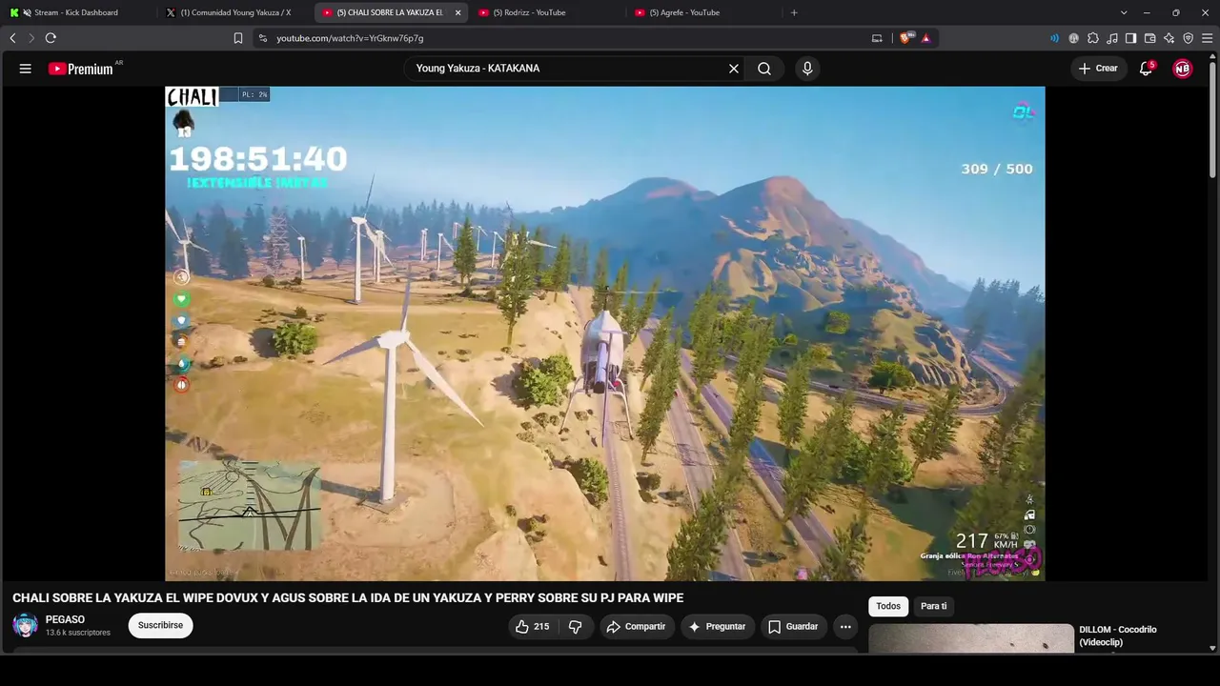The width and height of the screenshot is (1220, 686).
Task: Like the video with 215 likes
Action: (x=532, y=626)
